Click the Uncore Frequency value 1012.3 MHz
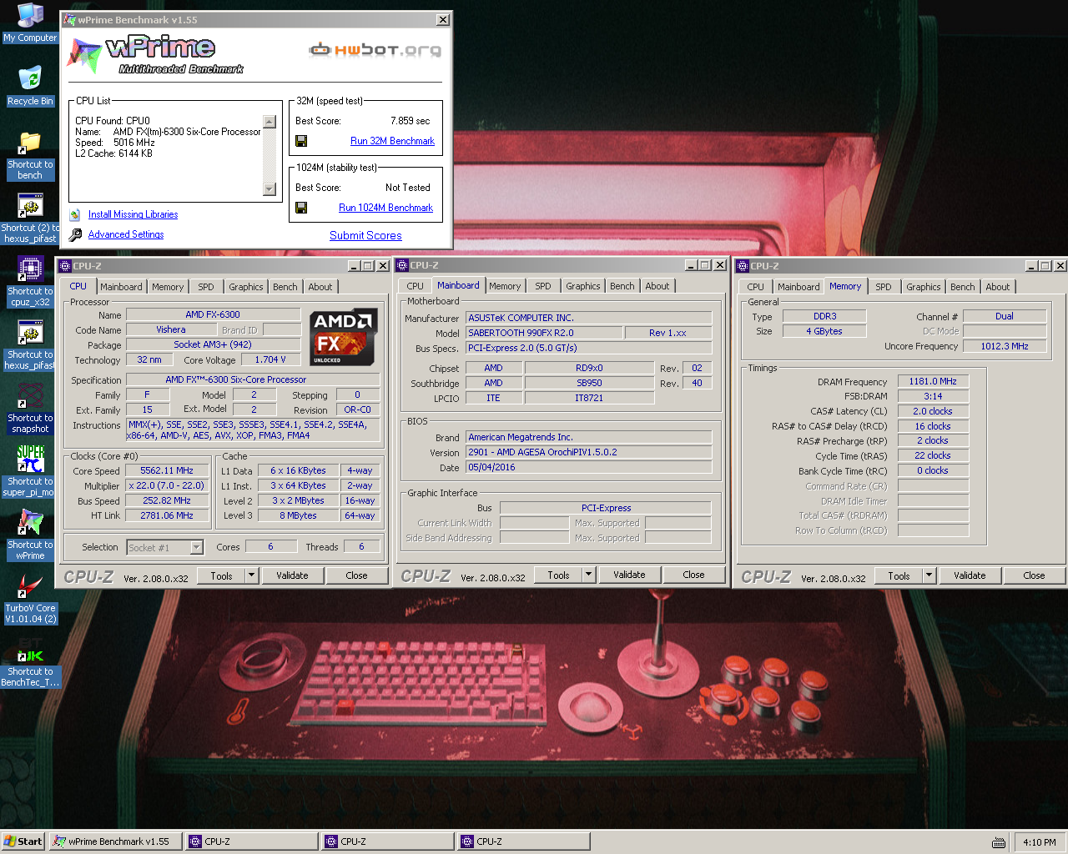 coord(1005,346)
